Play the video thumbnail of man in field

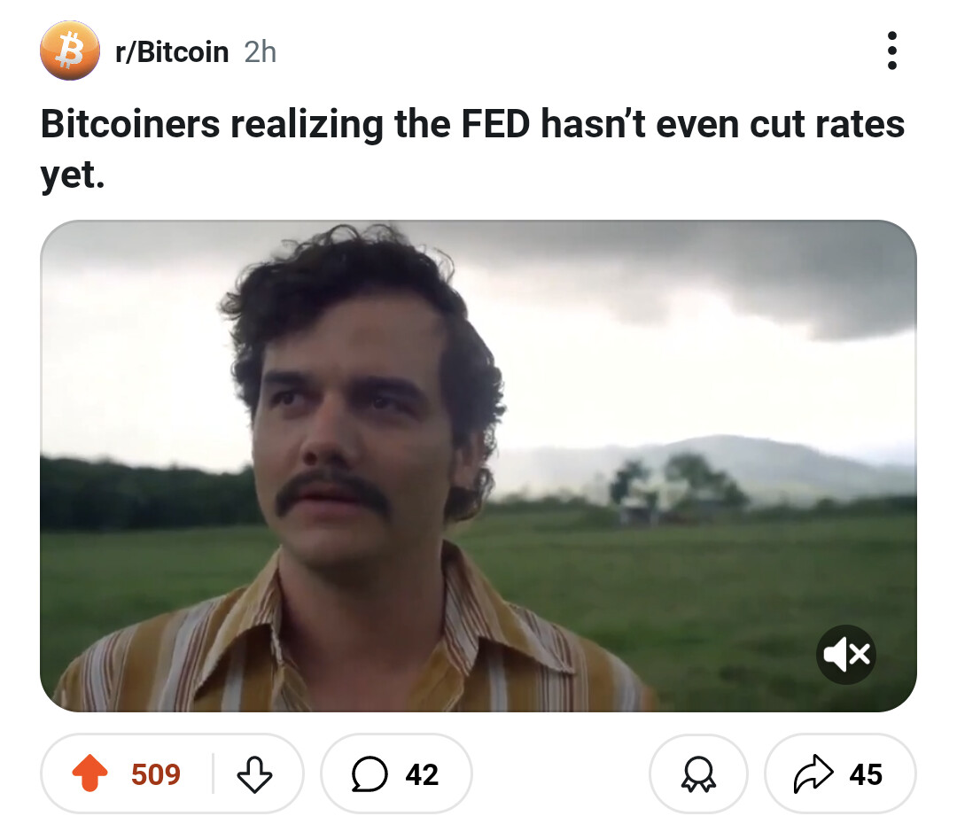click(x=478, y=466)
